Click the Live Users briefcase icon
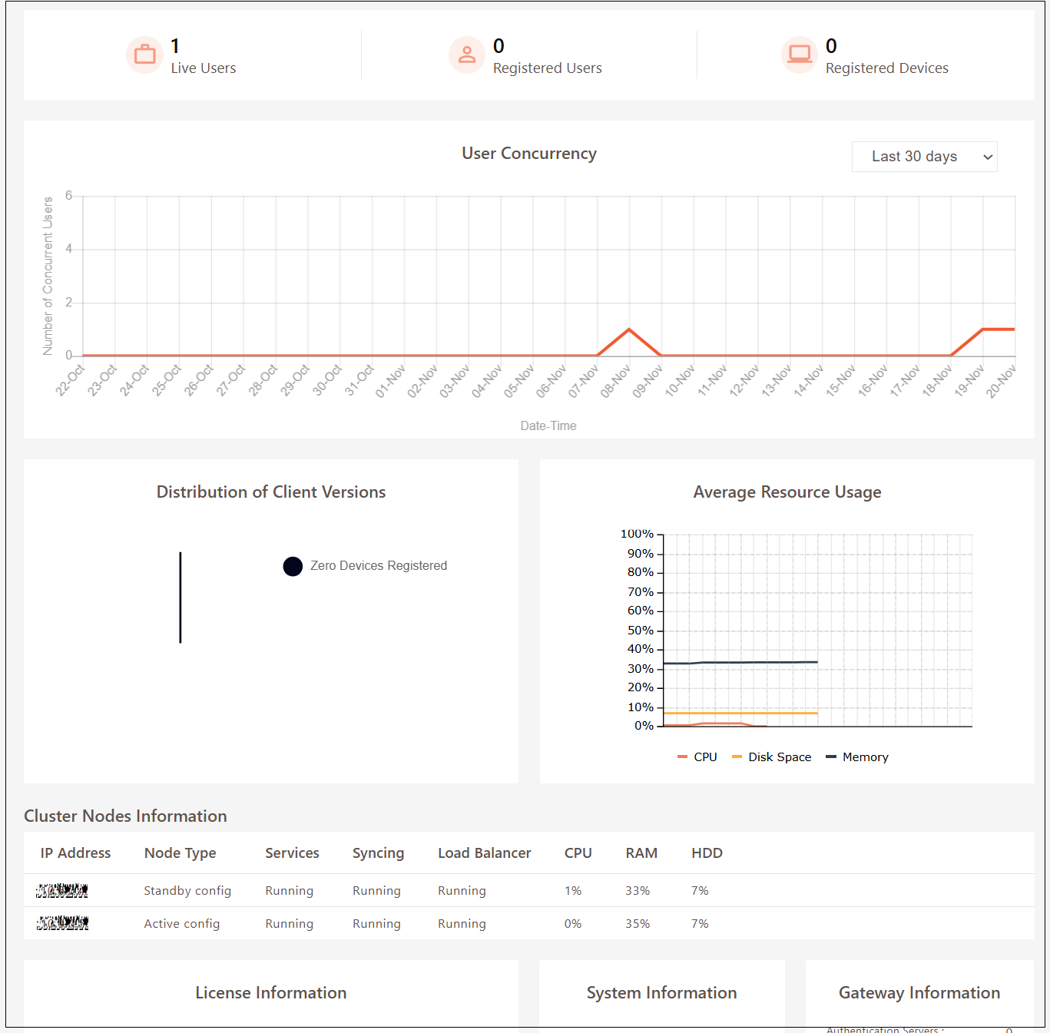Viewport: 1050px width, 1033px height. click(x=144, y=55)
